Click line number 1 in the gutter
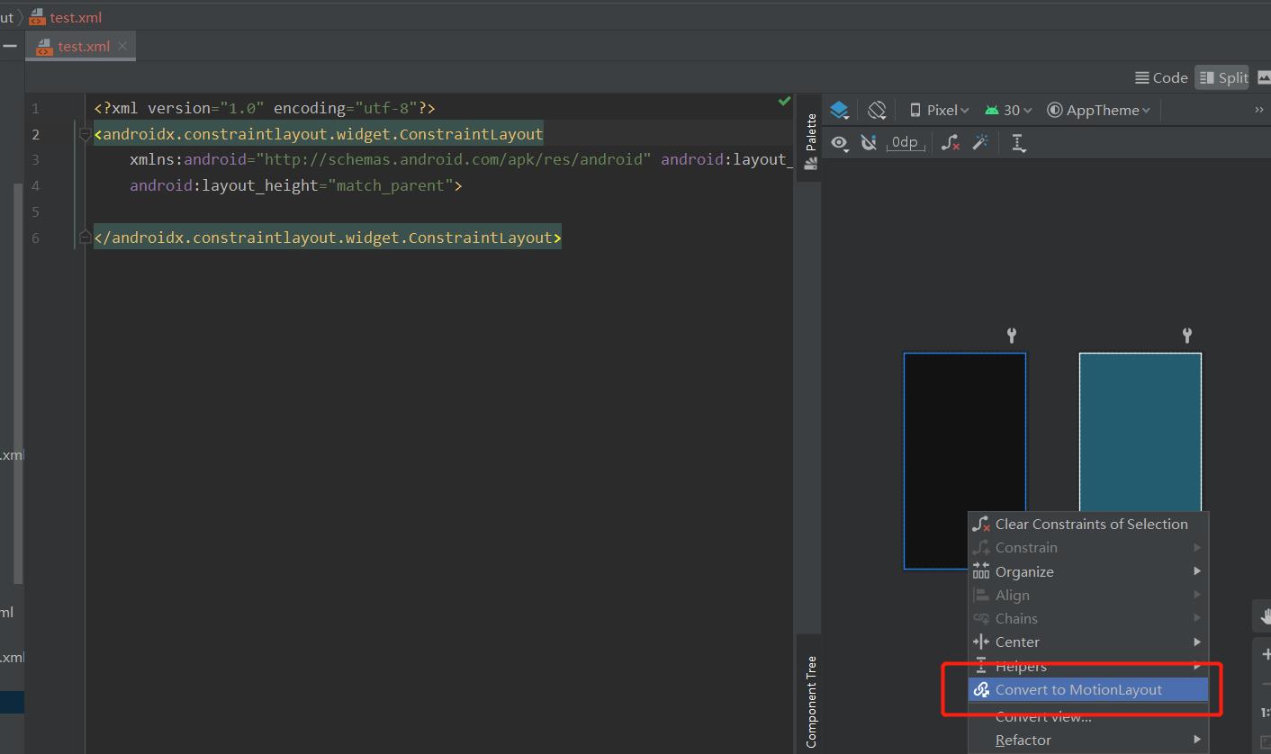 click(35, 108)
